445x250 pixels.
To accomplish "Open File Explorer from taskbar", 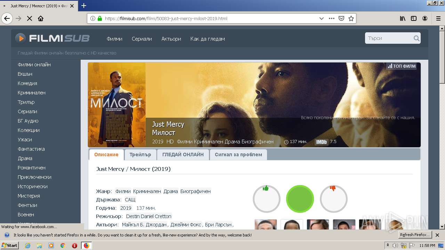I will pyautogui.click(x=39, y=245).
